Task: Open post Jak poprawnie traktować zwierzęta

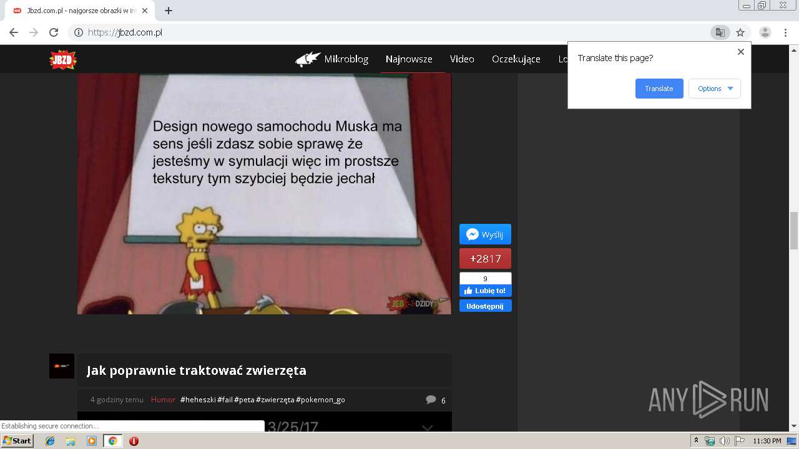Action: pyautogui.click(x=197, y=370)
